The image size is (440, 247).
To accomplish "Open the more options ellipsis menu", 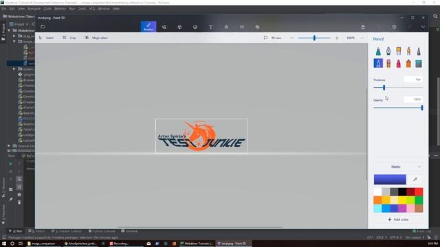I will point(362,38).
